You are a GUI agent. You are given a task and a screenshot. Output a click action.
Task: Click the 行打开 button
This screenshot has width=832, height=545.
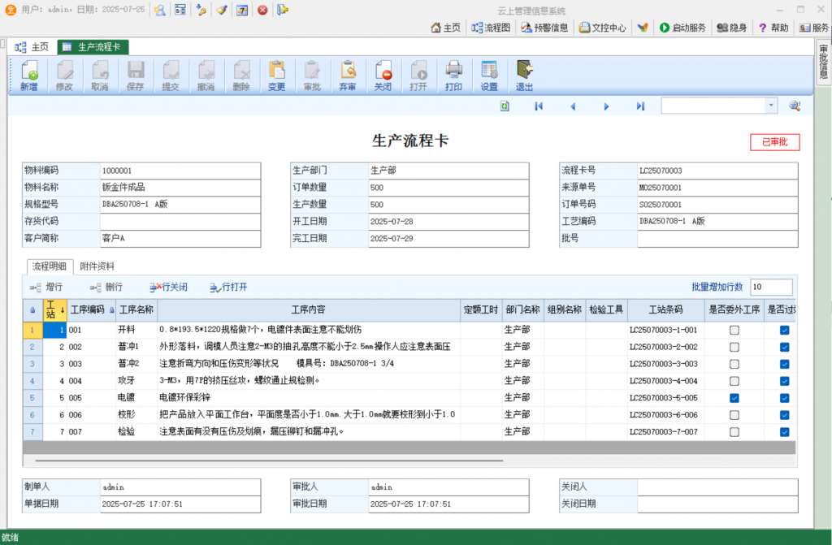click(228, 287)
